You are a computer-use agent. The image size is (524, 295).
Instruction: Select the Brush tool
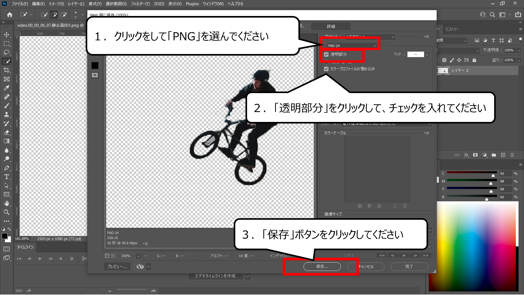[x=7, y=106]
